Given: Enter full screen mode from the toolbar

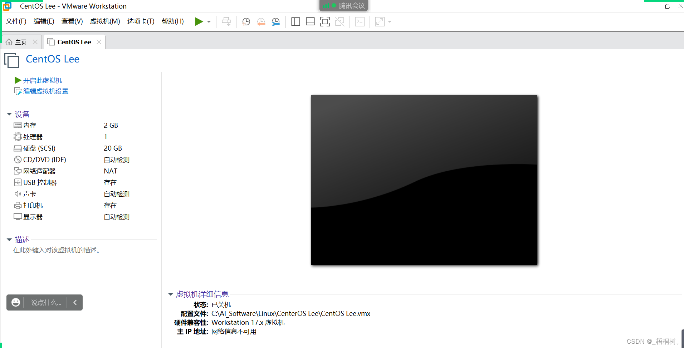Looking at the screenshot, I should coord(325,21).
